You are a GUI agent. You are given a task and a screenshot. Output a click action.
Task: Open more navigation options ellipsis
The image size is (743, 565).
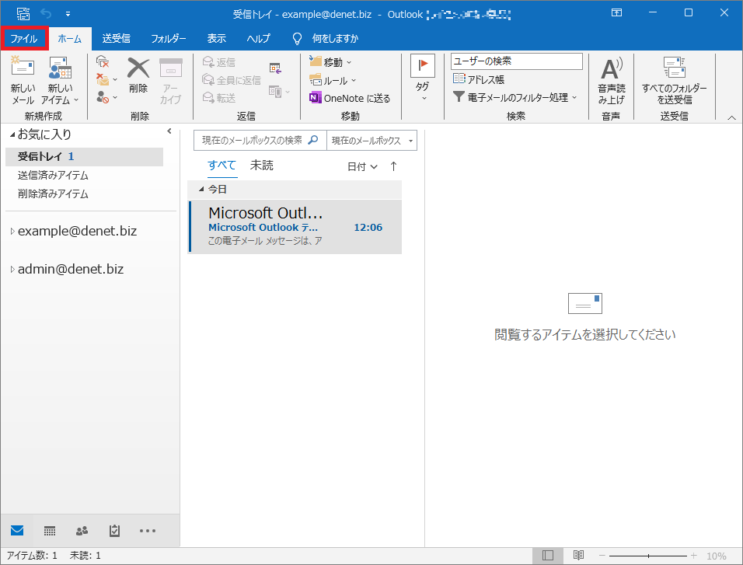[148, 531]
